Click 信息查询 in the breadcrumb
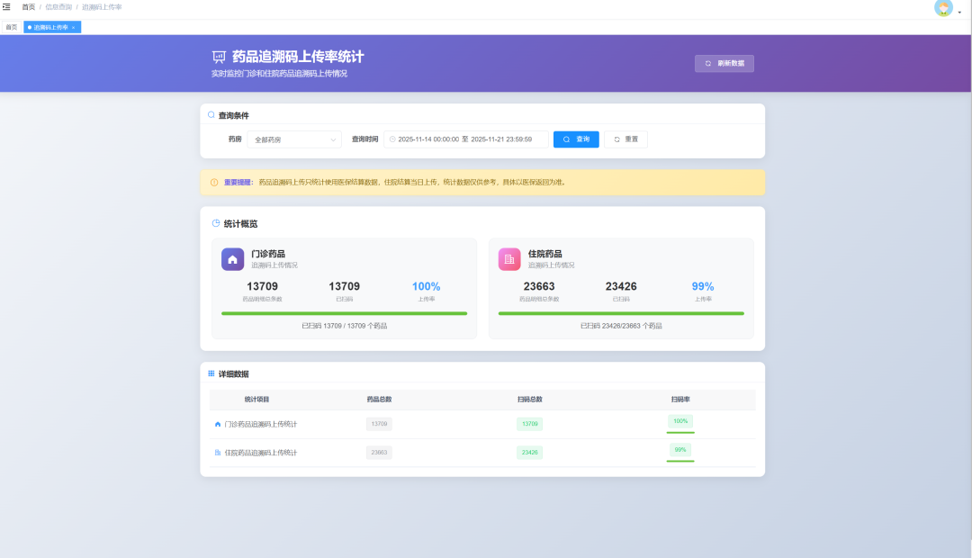The height and width of the screenshot is (558, 972). [x=58, y=7]
